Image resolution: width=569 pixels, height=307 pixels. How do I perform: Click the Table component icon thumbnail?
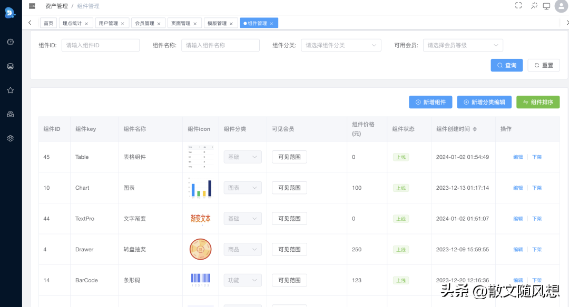point(201,157)
